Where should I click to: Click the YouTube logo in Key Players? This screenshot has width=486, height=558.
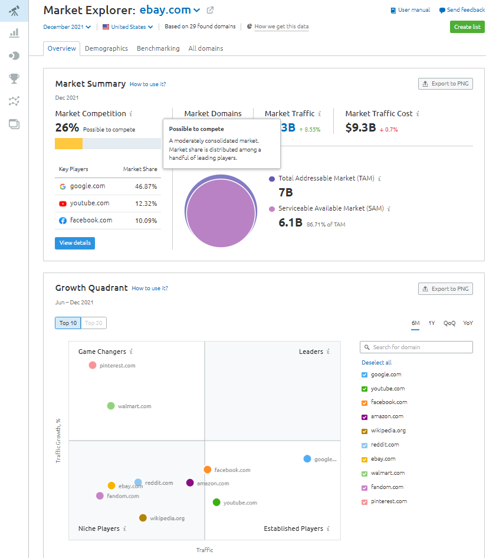click(63, 203)
